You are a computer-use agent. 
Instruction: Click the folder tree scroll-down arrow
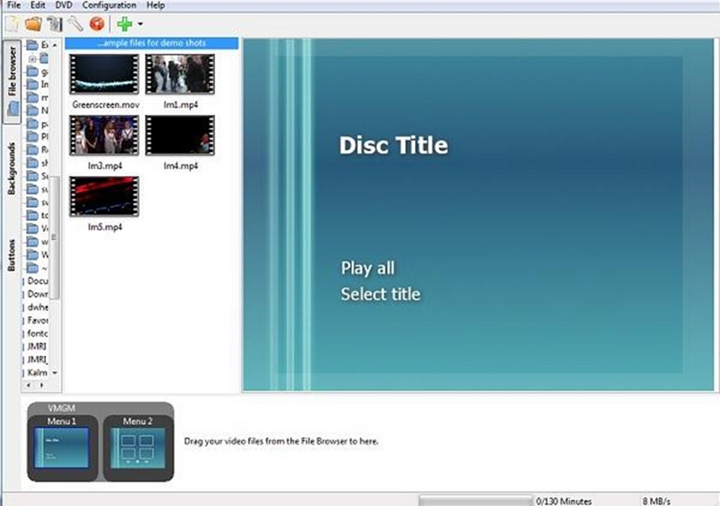(55, 373)
